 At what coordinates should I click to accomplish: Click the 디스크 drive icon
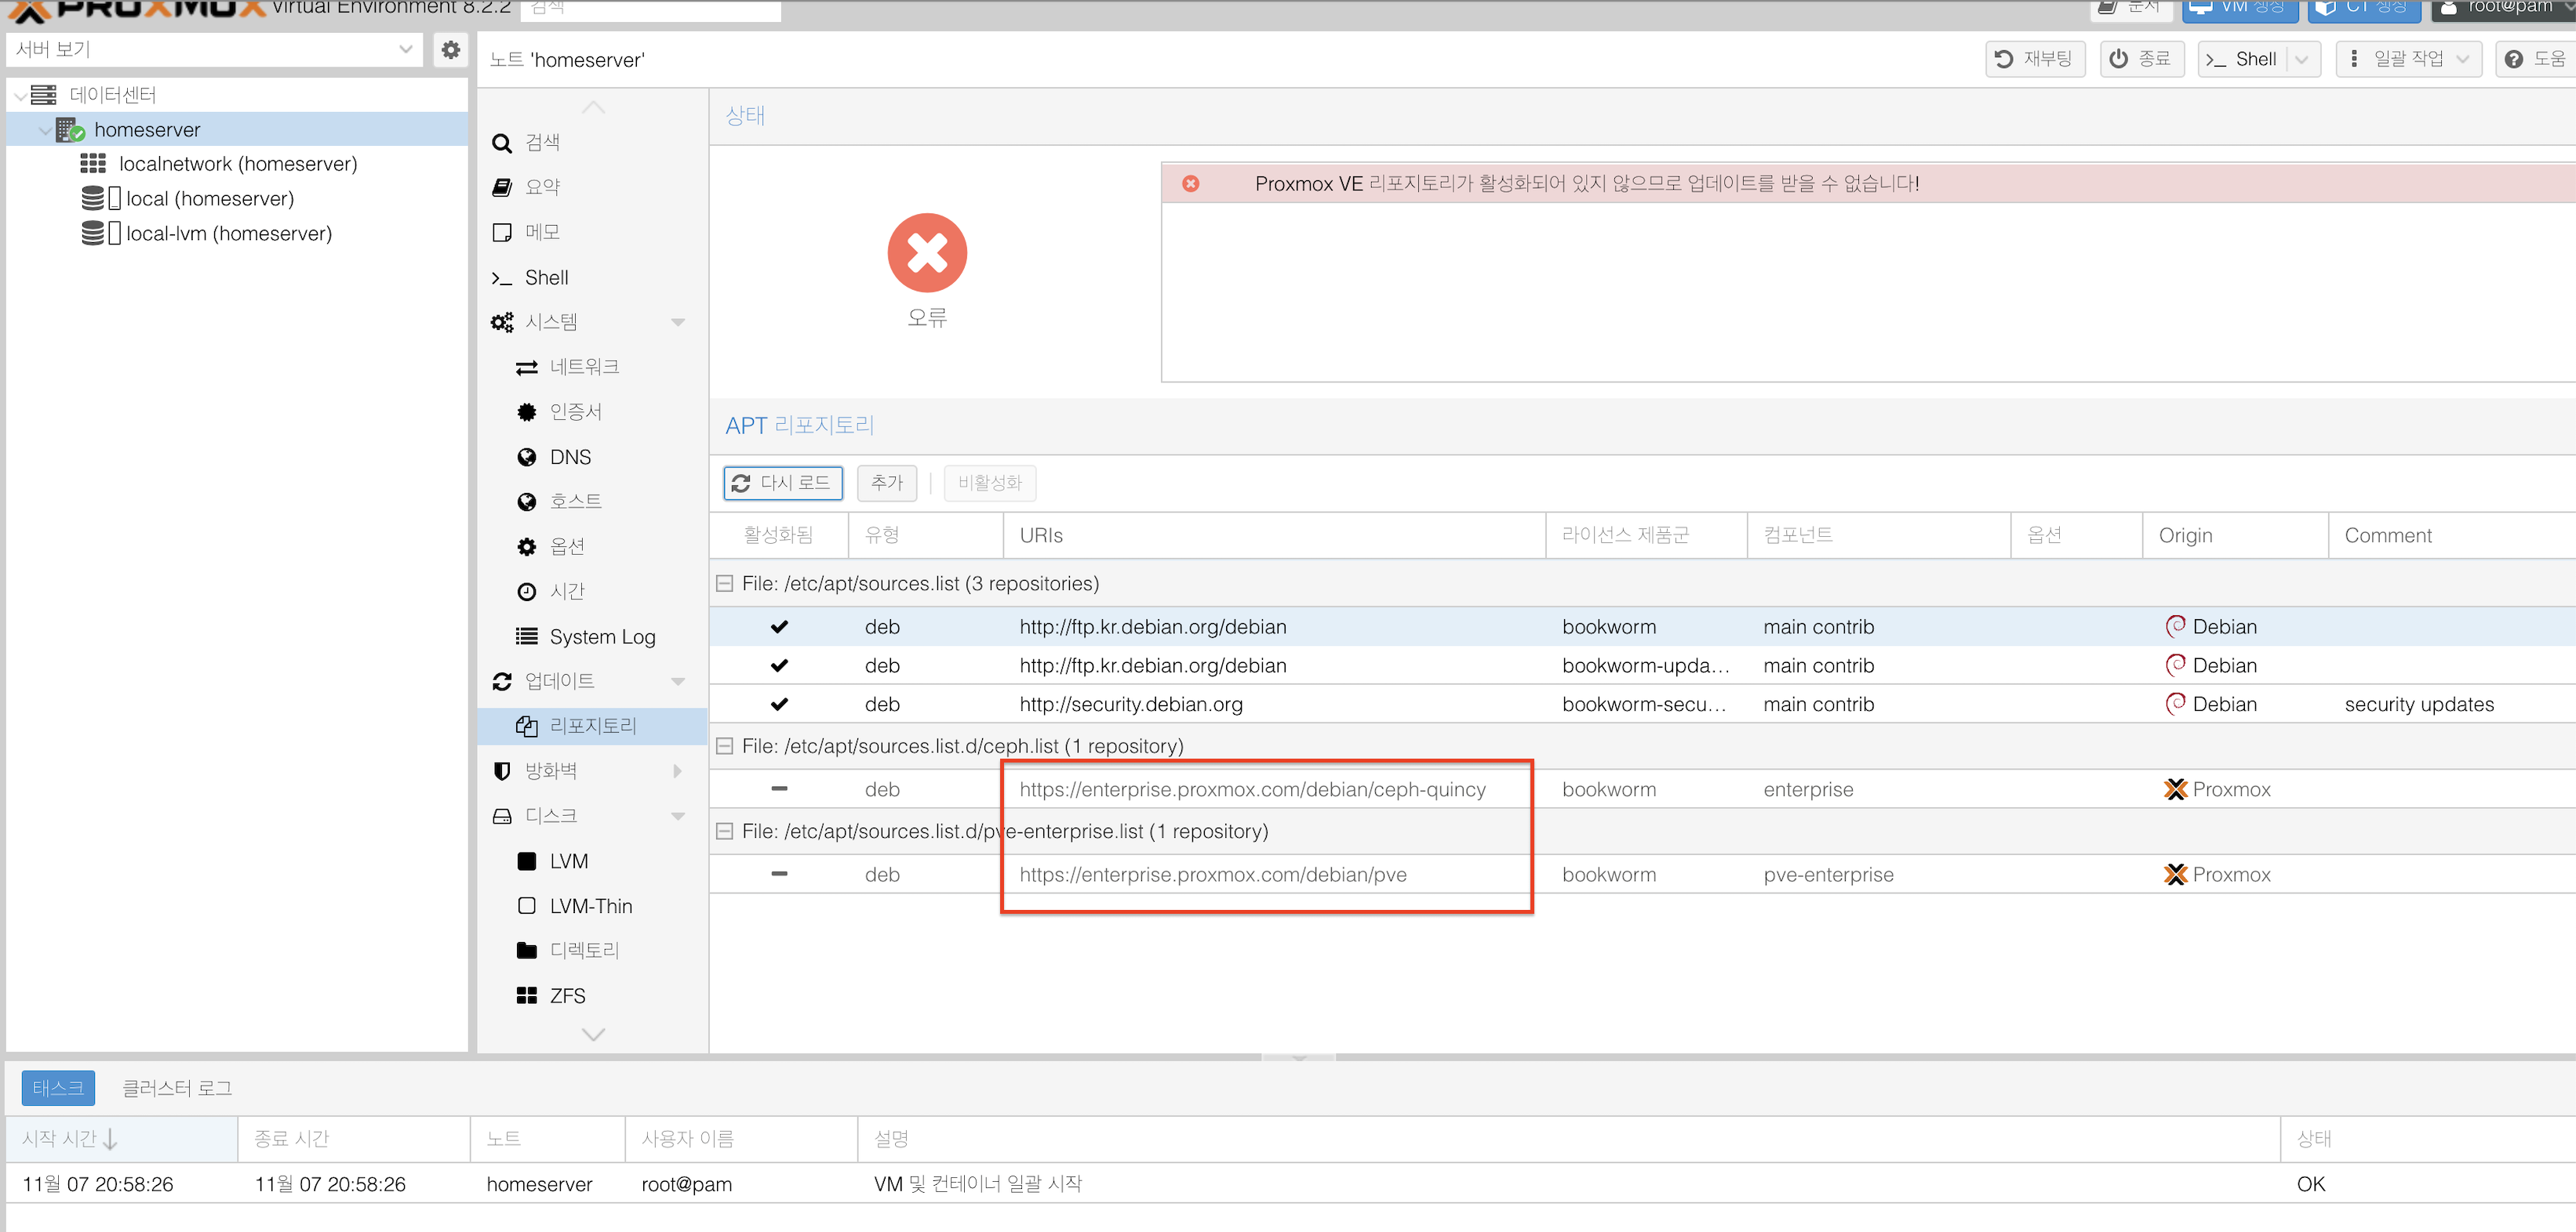coord(502,817)
